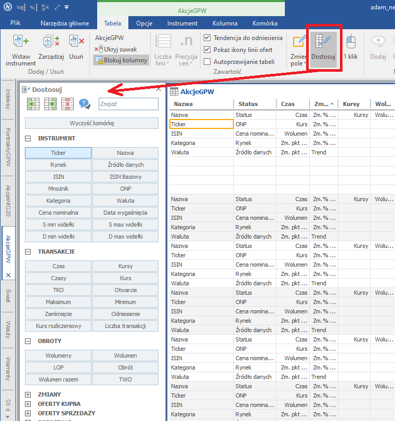Select the Tabela ribbon tab
Viewport: 395px width, 421px height.
pos(112,23)
